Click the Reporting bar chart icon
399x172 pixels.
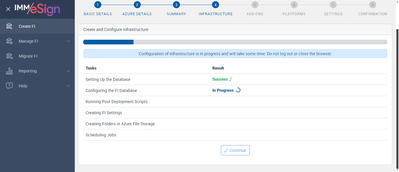click(9, 71)
